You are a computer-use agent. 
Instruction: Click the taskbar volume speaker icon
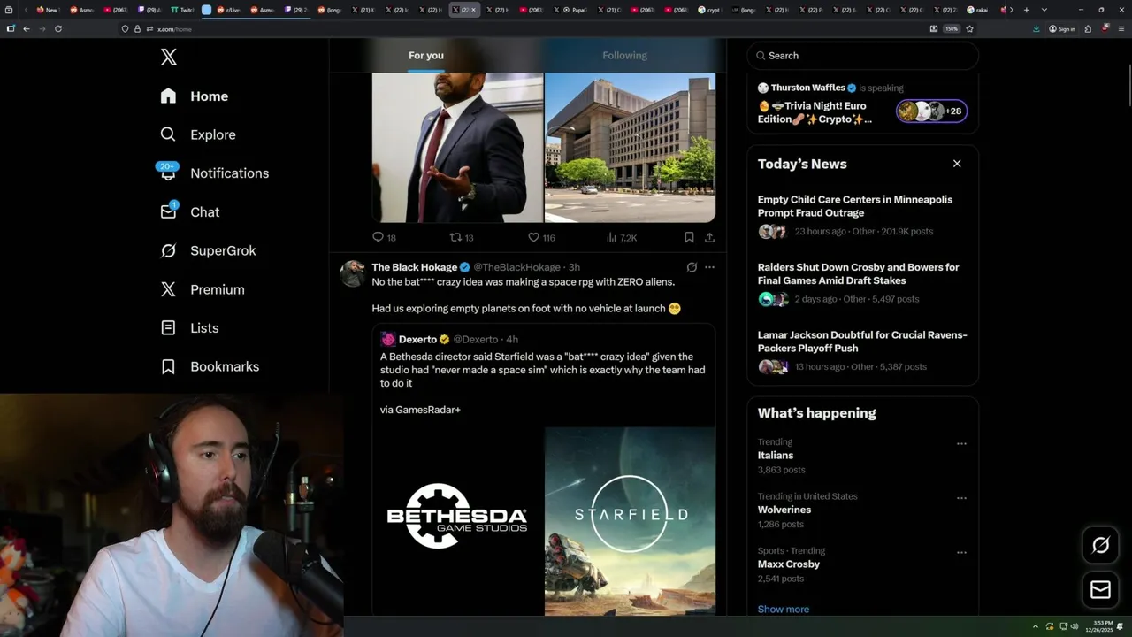1075,626
